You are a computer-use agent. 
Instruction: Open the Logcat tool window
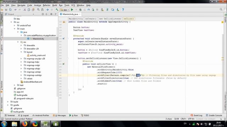click(x=23, y=115)
